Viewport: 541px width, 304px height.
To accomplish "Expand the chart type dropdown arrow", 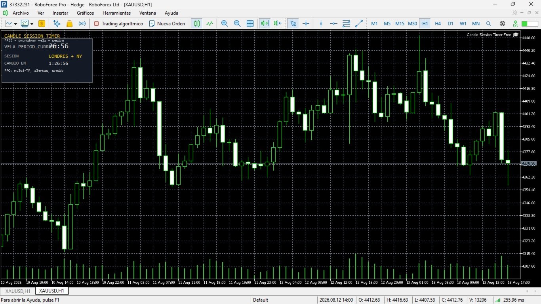I will click(x=15, y=24).
